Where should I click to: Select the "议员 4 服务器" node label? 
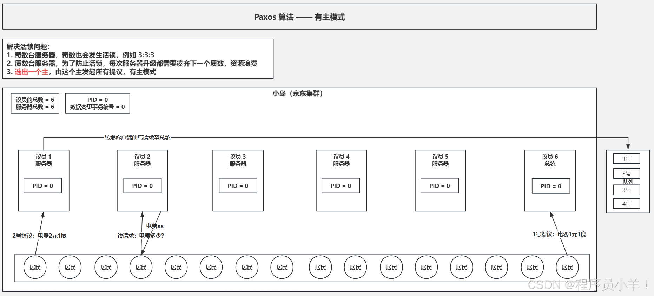341,160
